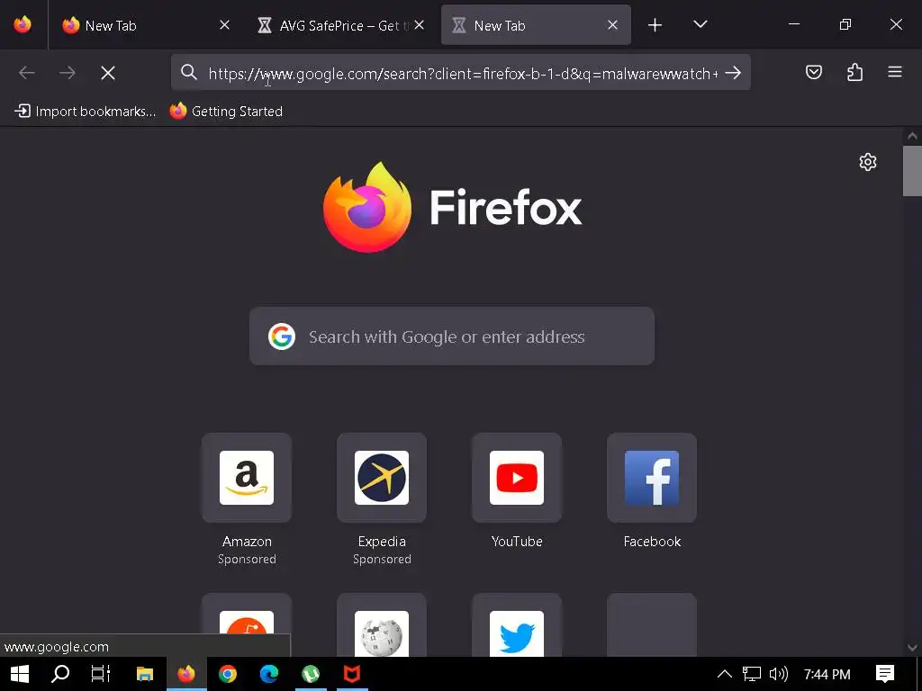Go forward one page

[x=68, y=73]
